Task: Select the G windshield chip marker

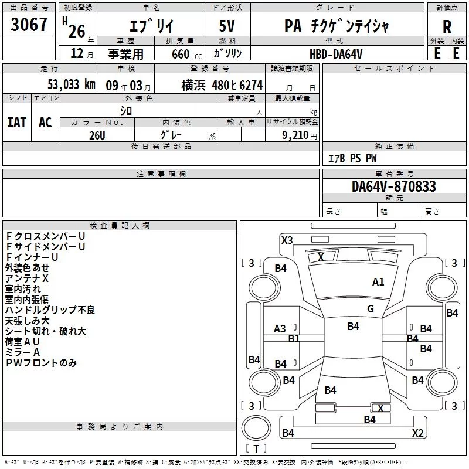Action: (x=370, y=309)
